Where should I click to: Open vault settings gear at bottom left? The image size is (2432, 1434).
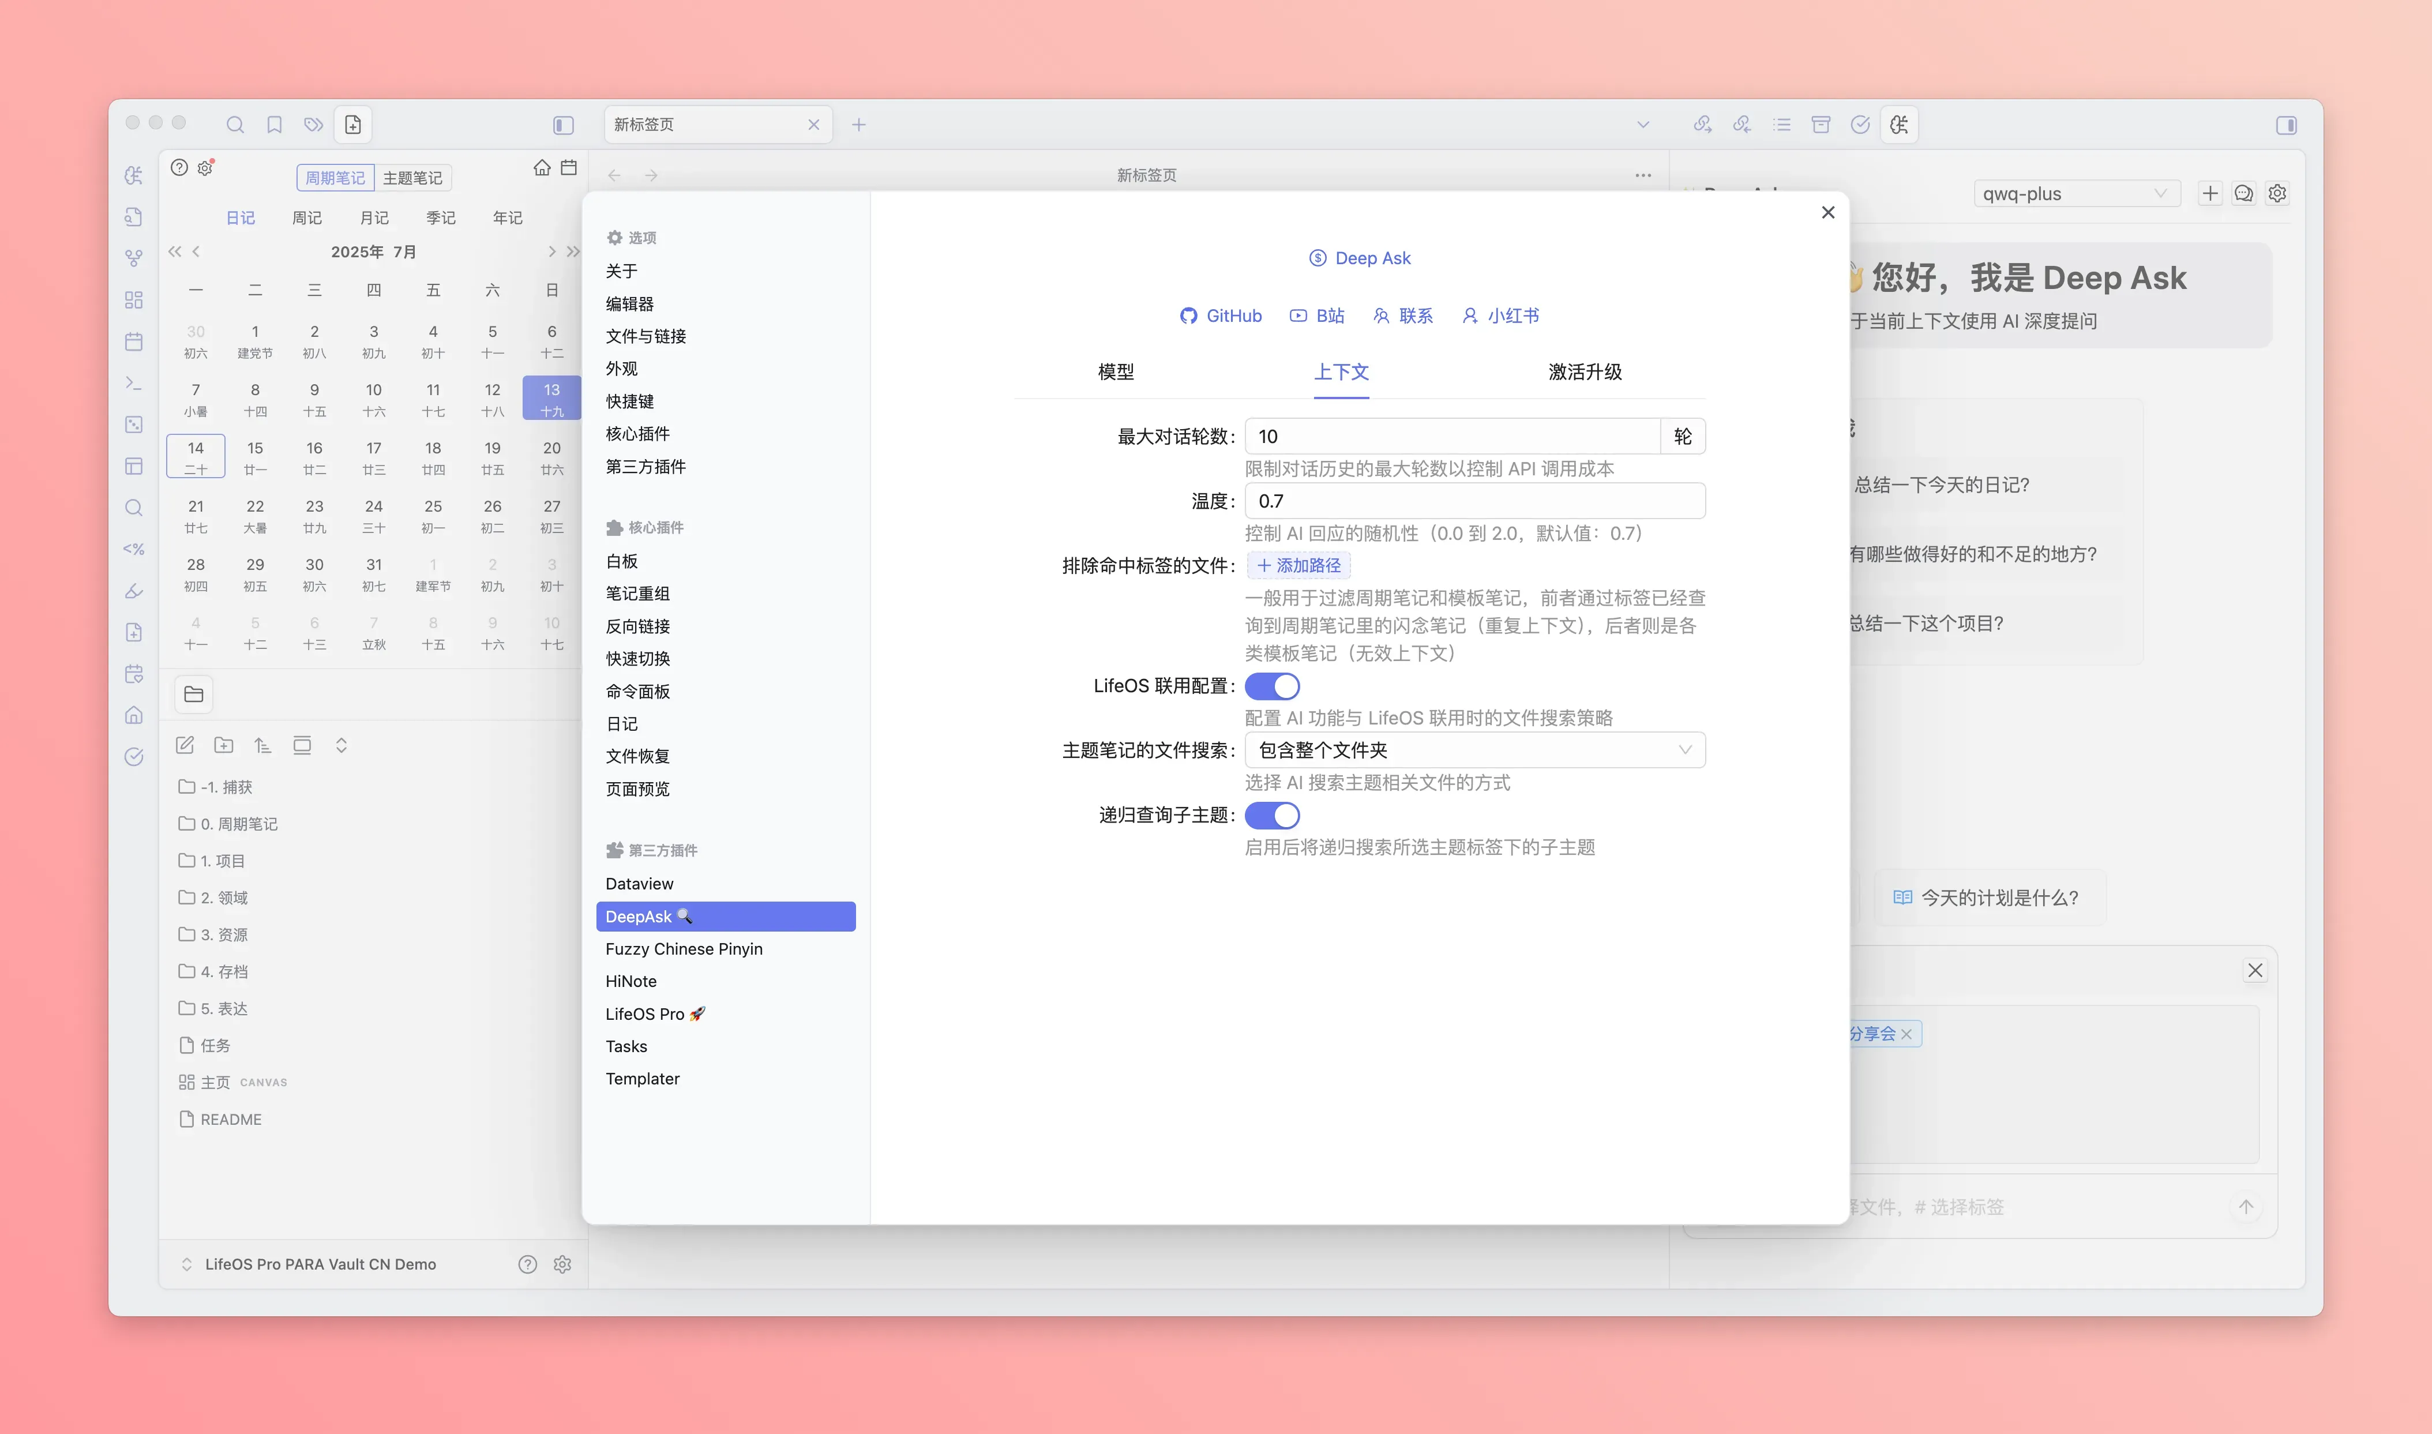562,1264
